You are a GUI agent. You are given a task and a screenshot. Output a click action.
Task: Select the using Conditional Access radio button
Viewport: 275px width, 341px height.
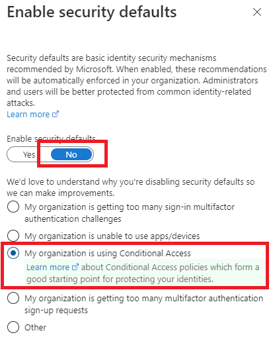(x=13, y=253)
